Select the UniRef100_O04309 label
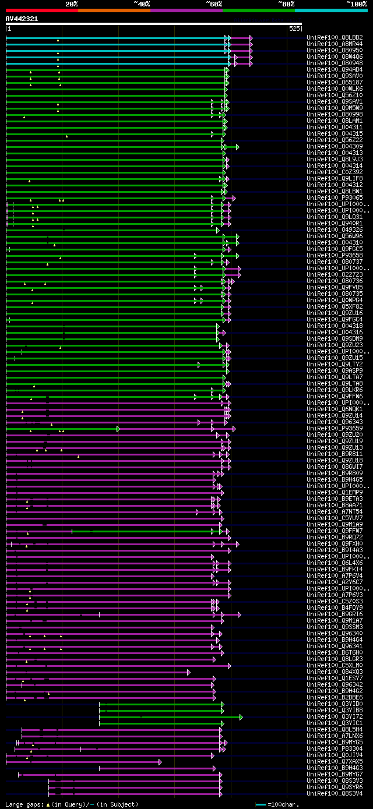The height and width of the screenshot is (809, 373). point(335,147)
